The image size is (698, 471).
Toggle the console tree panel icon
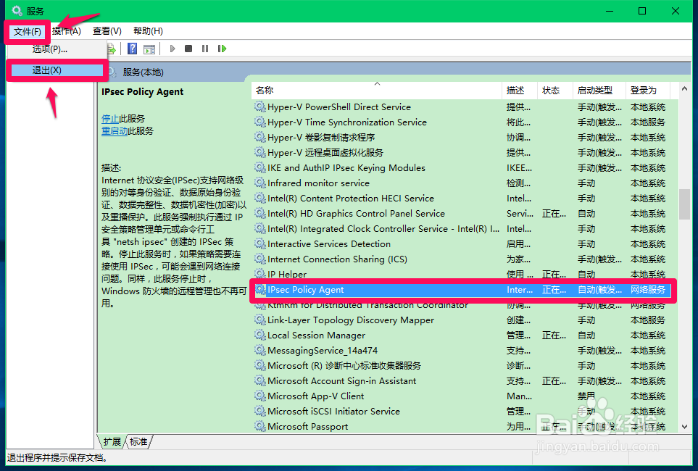(x=149, y=49)
